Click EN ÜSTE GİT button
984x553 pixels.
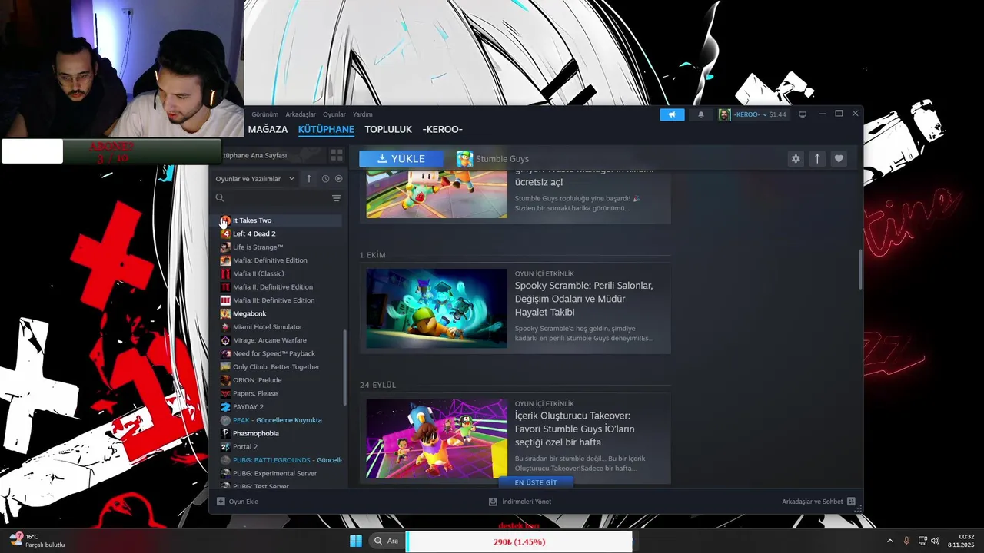point(536,482)
